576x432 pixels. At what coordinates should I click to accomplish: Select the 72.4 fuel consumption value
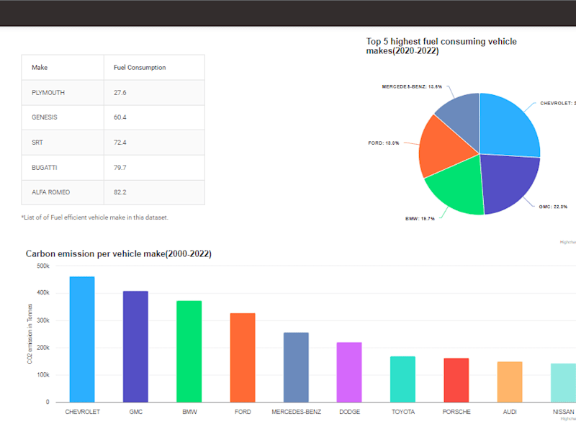(154, 143)
